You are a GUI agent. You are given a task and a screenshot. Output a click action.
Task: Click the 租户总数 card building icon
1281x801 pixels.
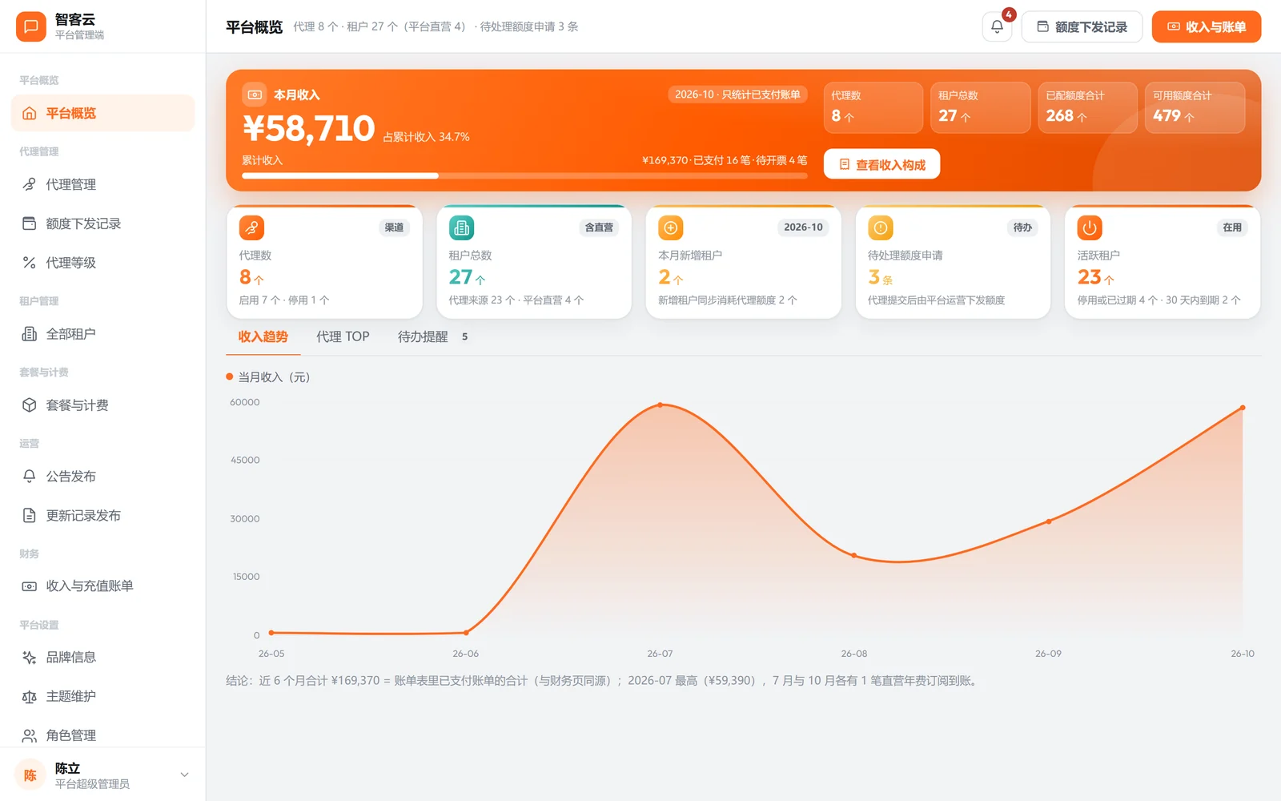(461, 227)
